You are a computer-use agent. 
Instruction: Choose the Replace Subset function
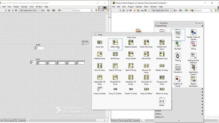(131, 44)
